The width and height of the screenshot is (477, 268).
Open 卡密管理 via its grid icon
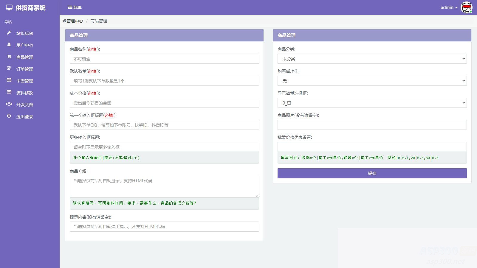(9, 81)
